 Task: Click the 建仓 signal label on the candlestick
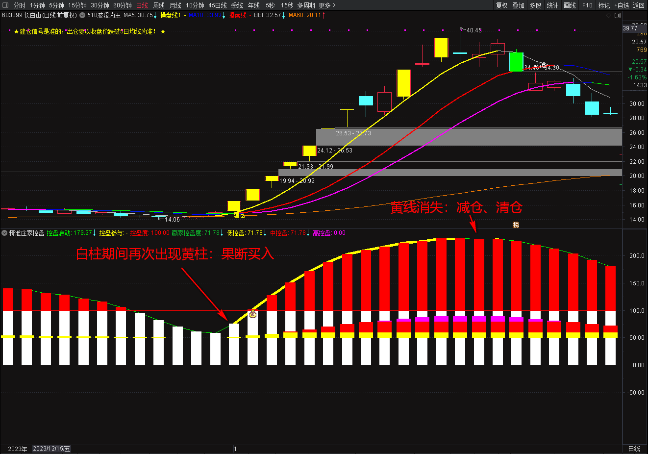pos(239,215)
